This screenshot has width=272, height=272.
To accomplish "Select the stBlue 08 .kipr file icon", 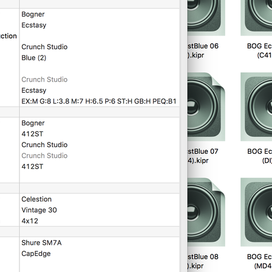I will pos(206,212).
